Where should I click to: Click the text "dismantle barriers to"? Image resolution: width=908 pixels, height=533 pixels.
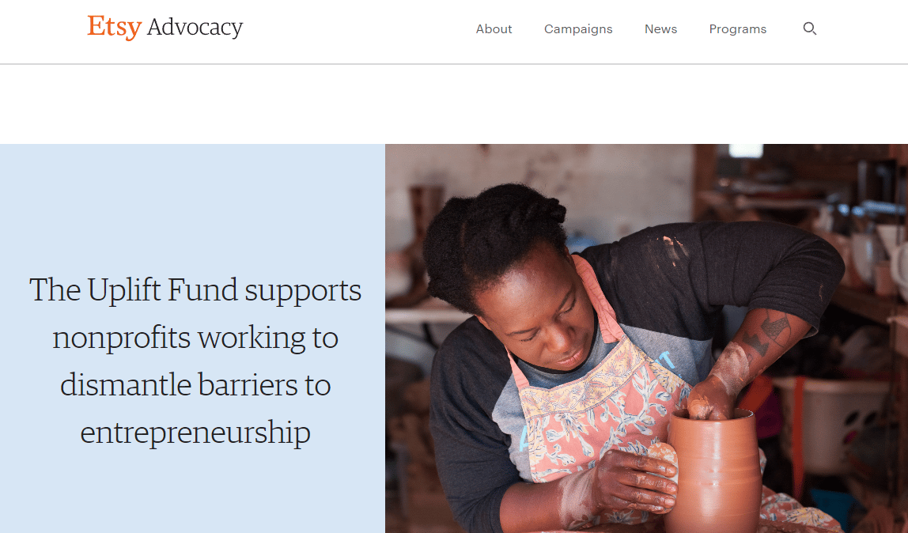(195, 385)
